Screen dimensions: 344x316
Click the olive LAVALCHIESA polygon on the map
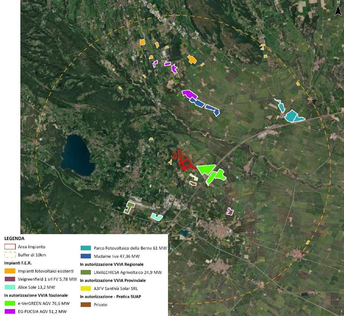tap(129, 207)
